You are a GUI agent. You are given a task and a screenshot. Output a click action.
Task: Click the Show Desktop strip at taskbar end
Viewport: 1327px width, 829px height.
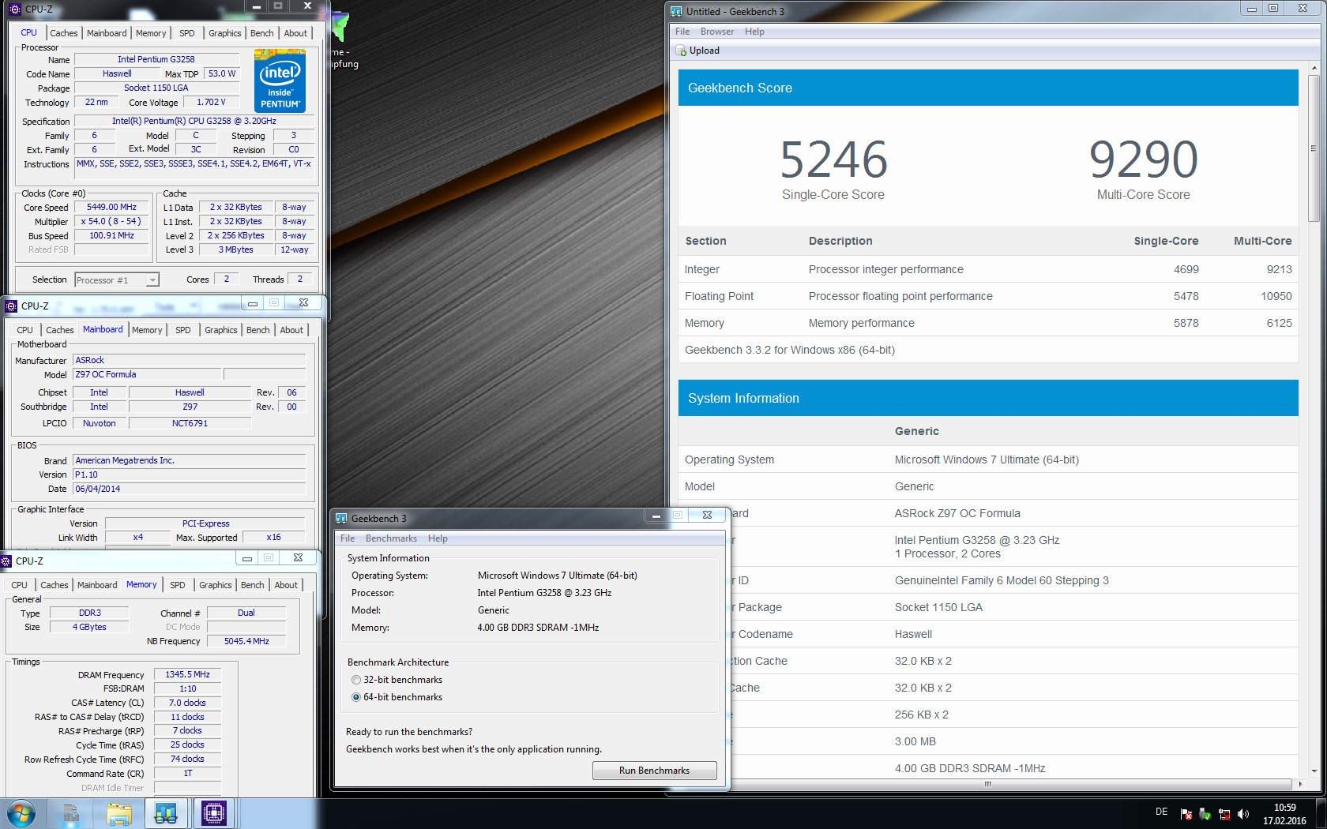click(x=1321, y=813)
